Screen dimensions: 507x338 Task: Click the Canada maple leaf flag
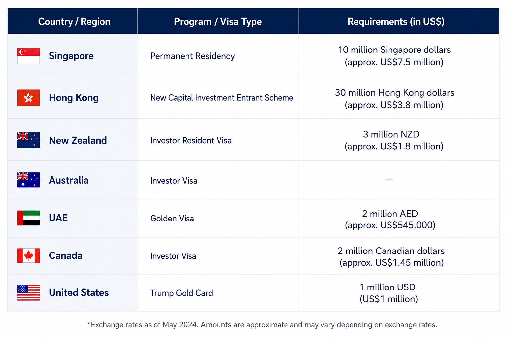28,255
